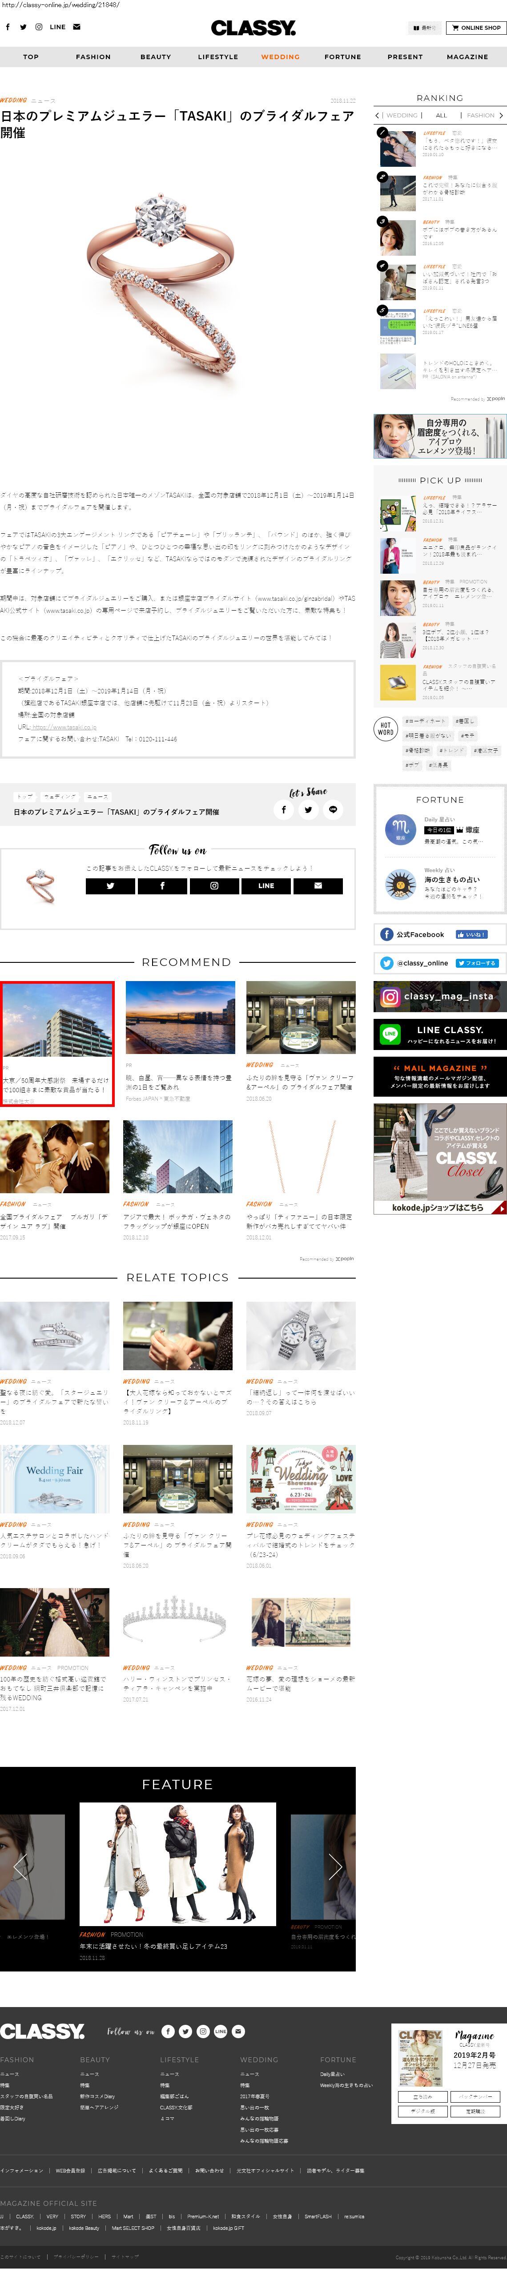Screen dimensions: 507x2277
Task: Open the FEATURE three-models fashion slide
Action: pos(177,1863)
